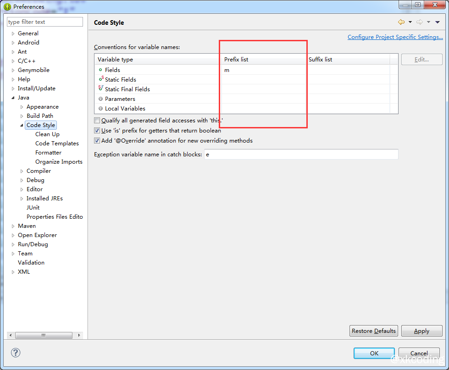Select the Local Variables row icon

coord(100,108)
